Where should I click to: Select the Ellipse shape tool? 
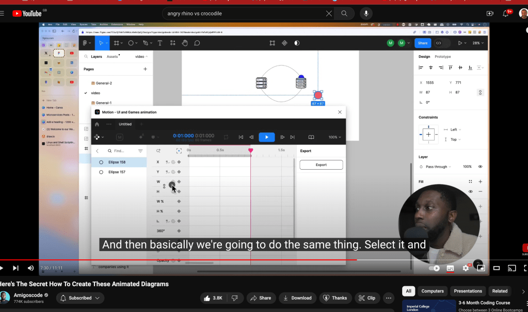pyautogui.click(x=131, y=43)
